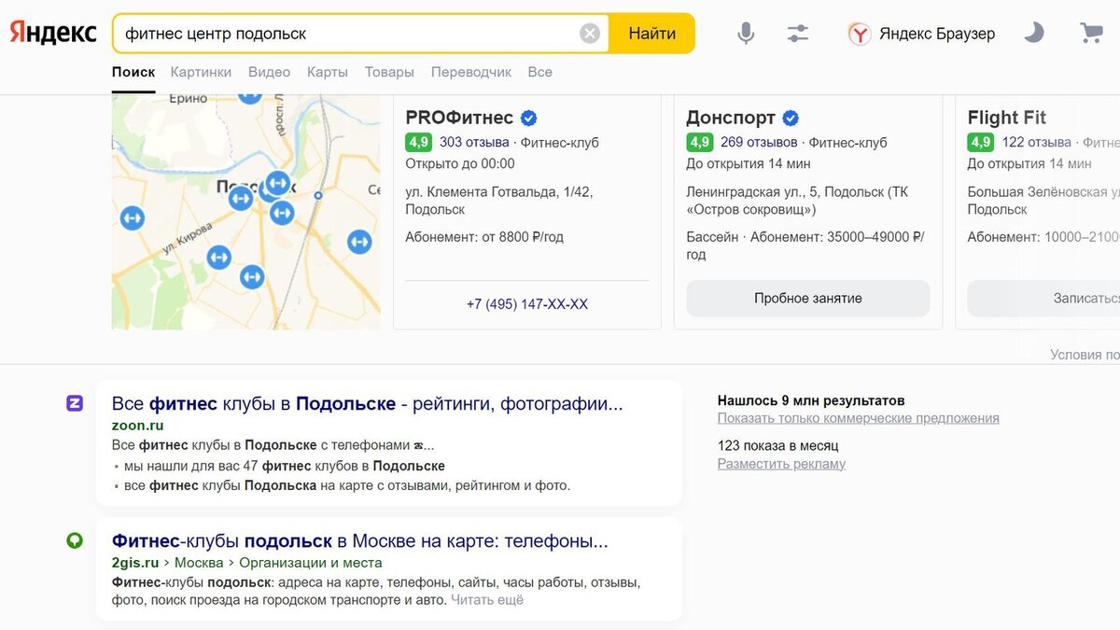Open the Донспорт club title
1120x630 pixels.
pos(731,118)
